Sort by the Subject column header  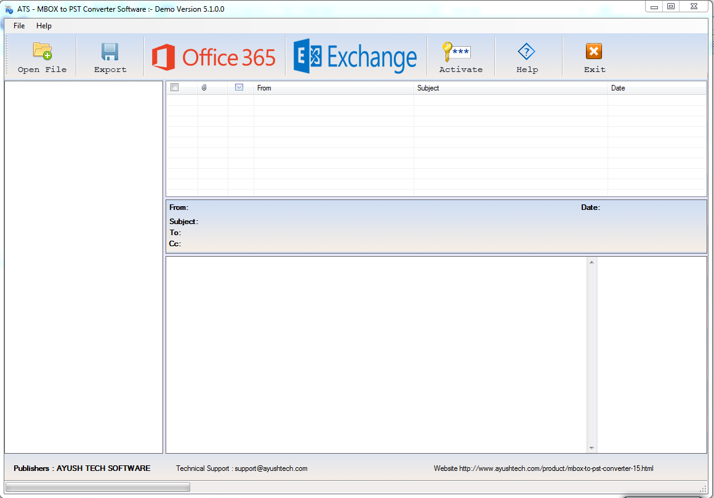coord(510,88)
